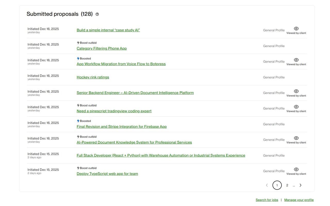Click the Boosted lightning icon on App Workflow Migration row
330x206 pixels.
pyautogui.click(x=78, y=58)
